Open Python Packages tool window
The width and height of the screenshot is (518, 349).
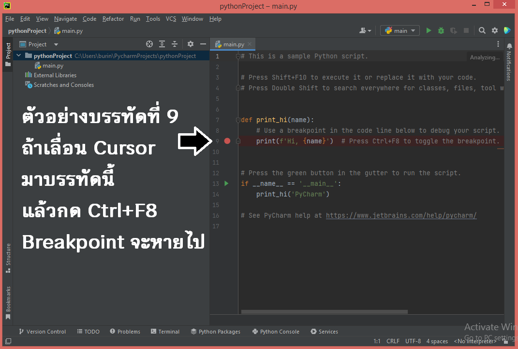click(215, 332)
